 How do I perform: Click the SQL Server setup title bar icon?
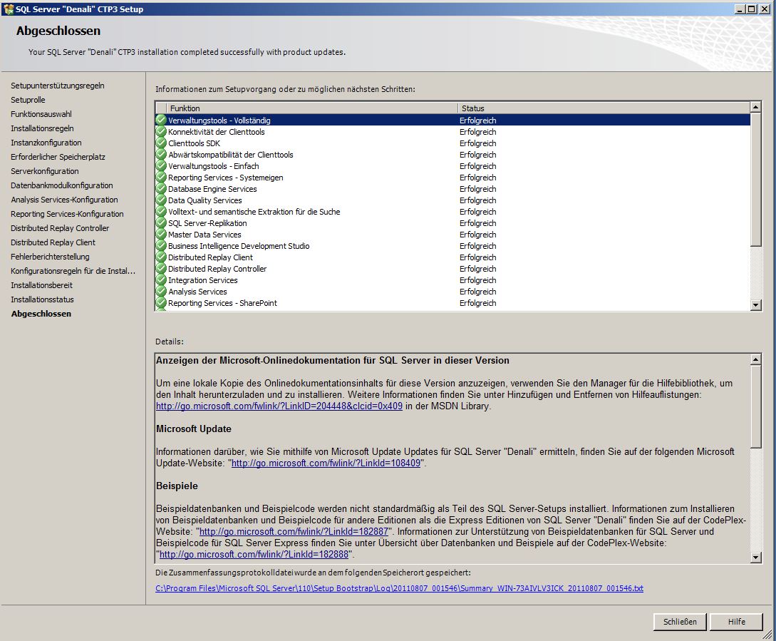pos(9,9)
